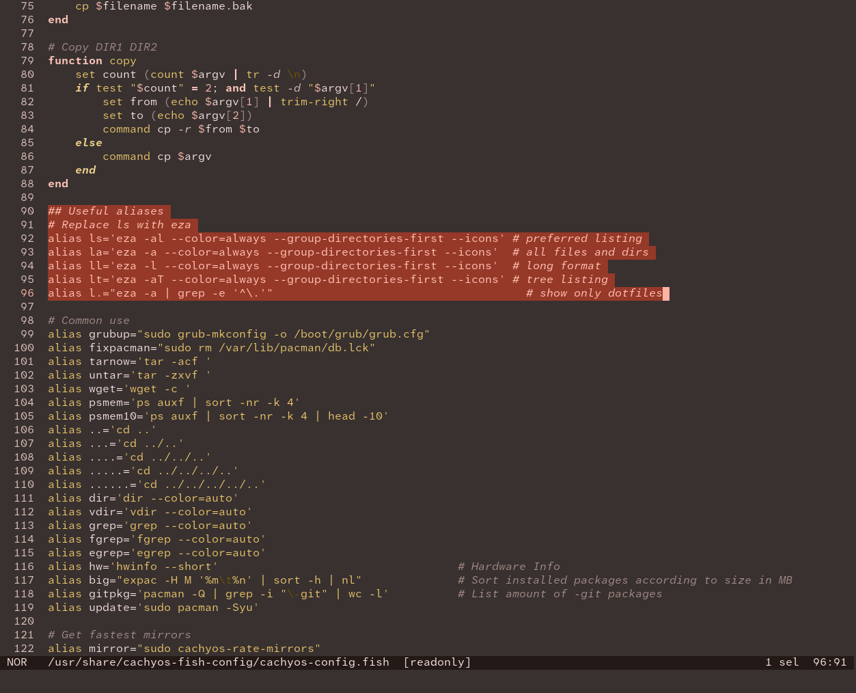Screen dimensions: 856x693
Task: Click the '# Get fastest mirrors' comment
Action: point(120,635)
